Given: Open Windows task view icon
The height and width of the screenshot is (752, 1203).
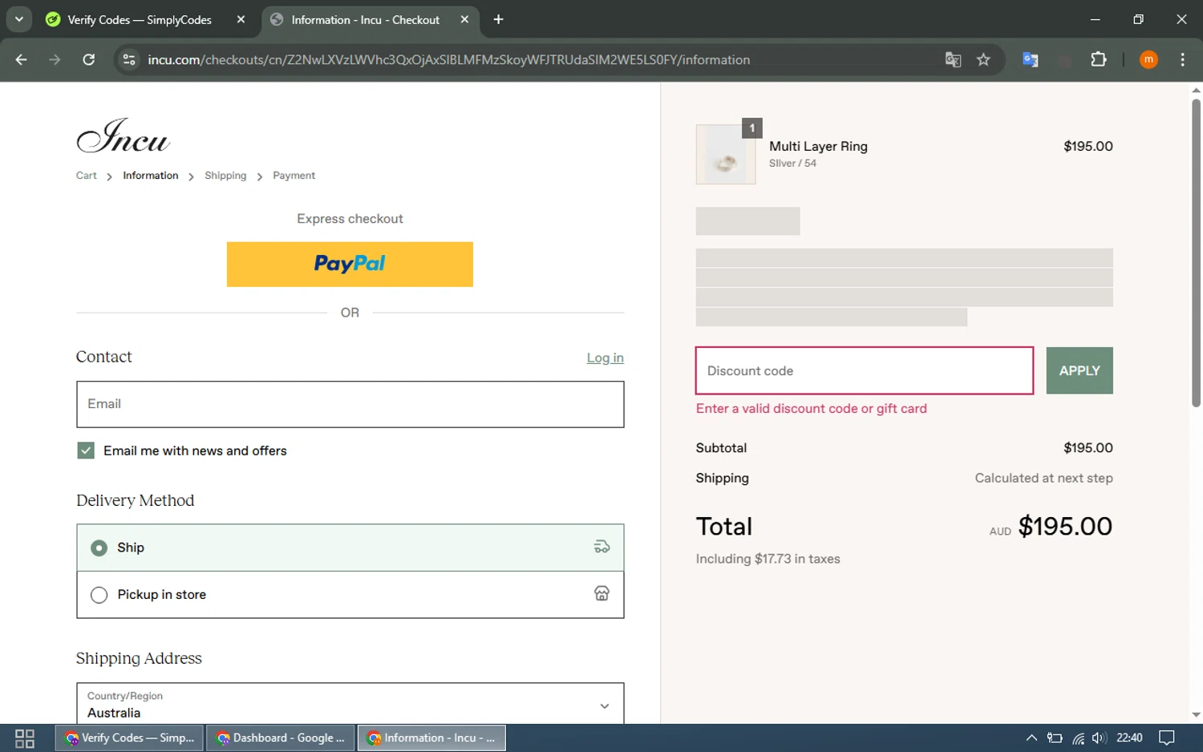Looking at the screenshot, I should [25, 738].
